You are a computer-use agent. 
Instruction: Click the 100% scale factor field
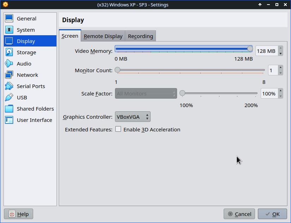pos(269,94)
